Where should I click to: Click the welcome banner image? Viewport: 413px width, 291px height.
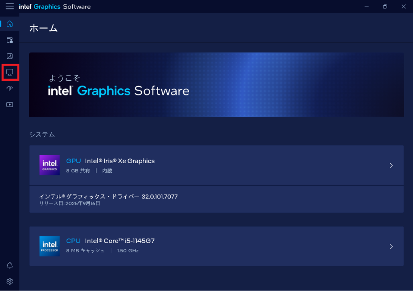click(217, 85)
